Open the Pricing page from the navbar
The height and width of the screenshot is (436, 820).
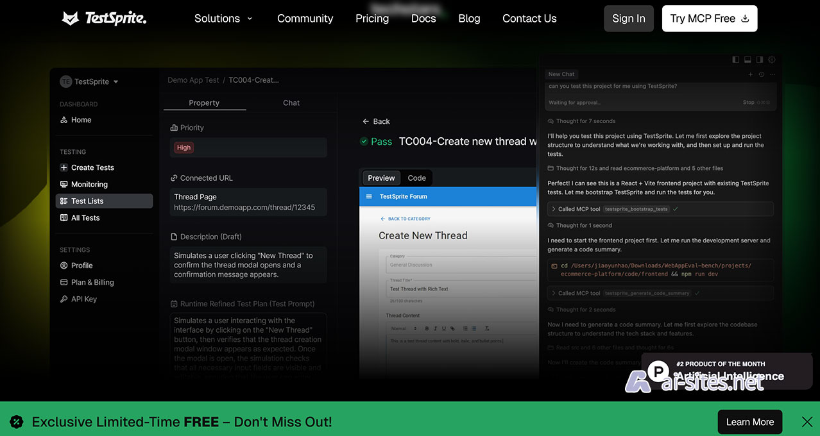pos(372,19)
